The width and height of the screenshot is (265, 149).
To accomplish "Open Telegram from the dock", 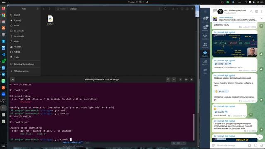I will point(3,74).
